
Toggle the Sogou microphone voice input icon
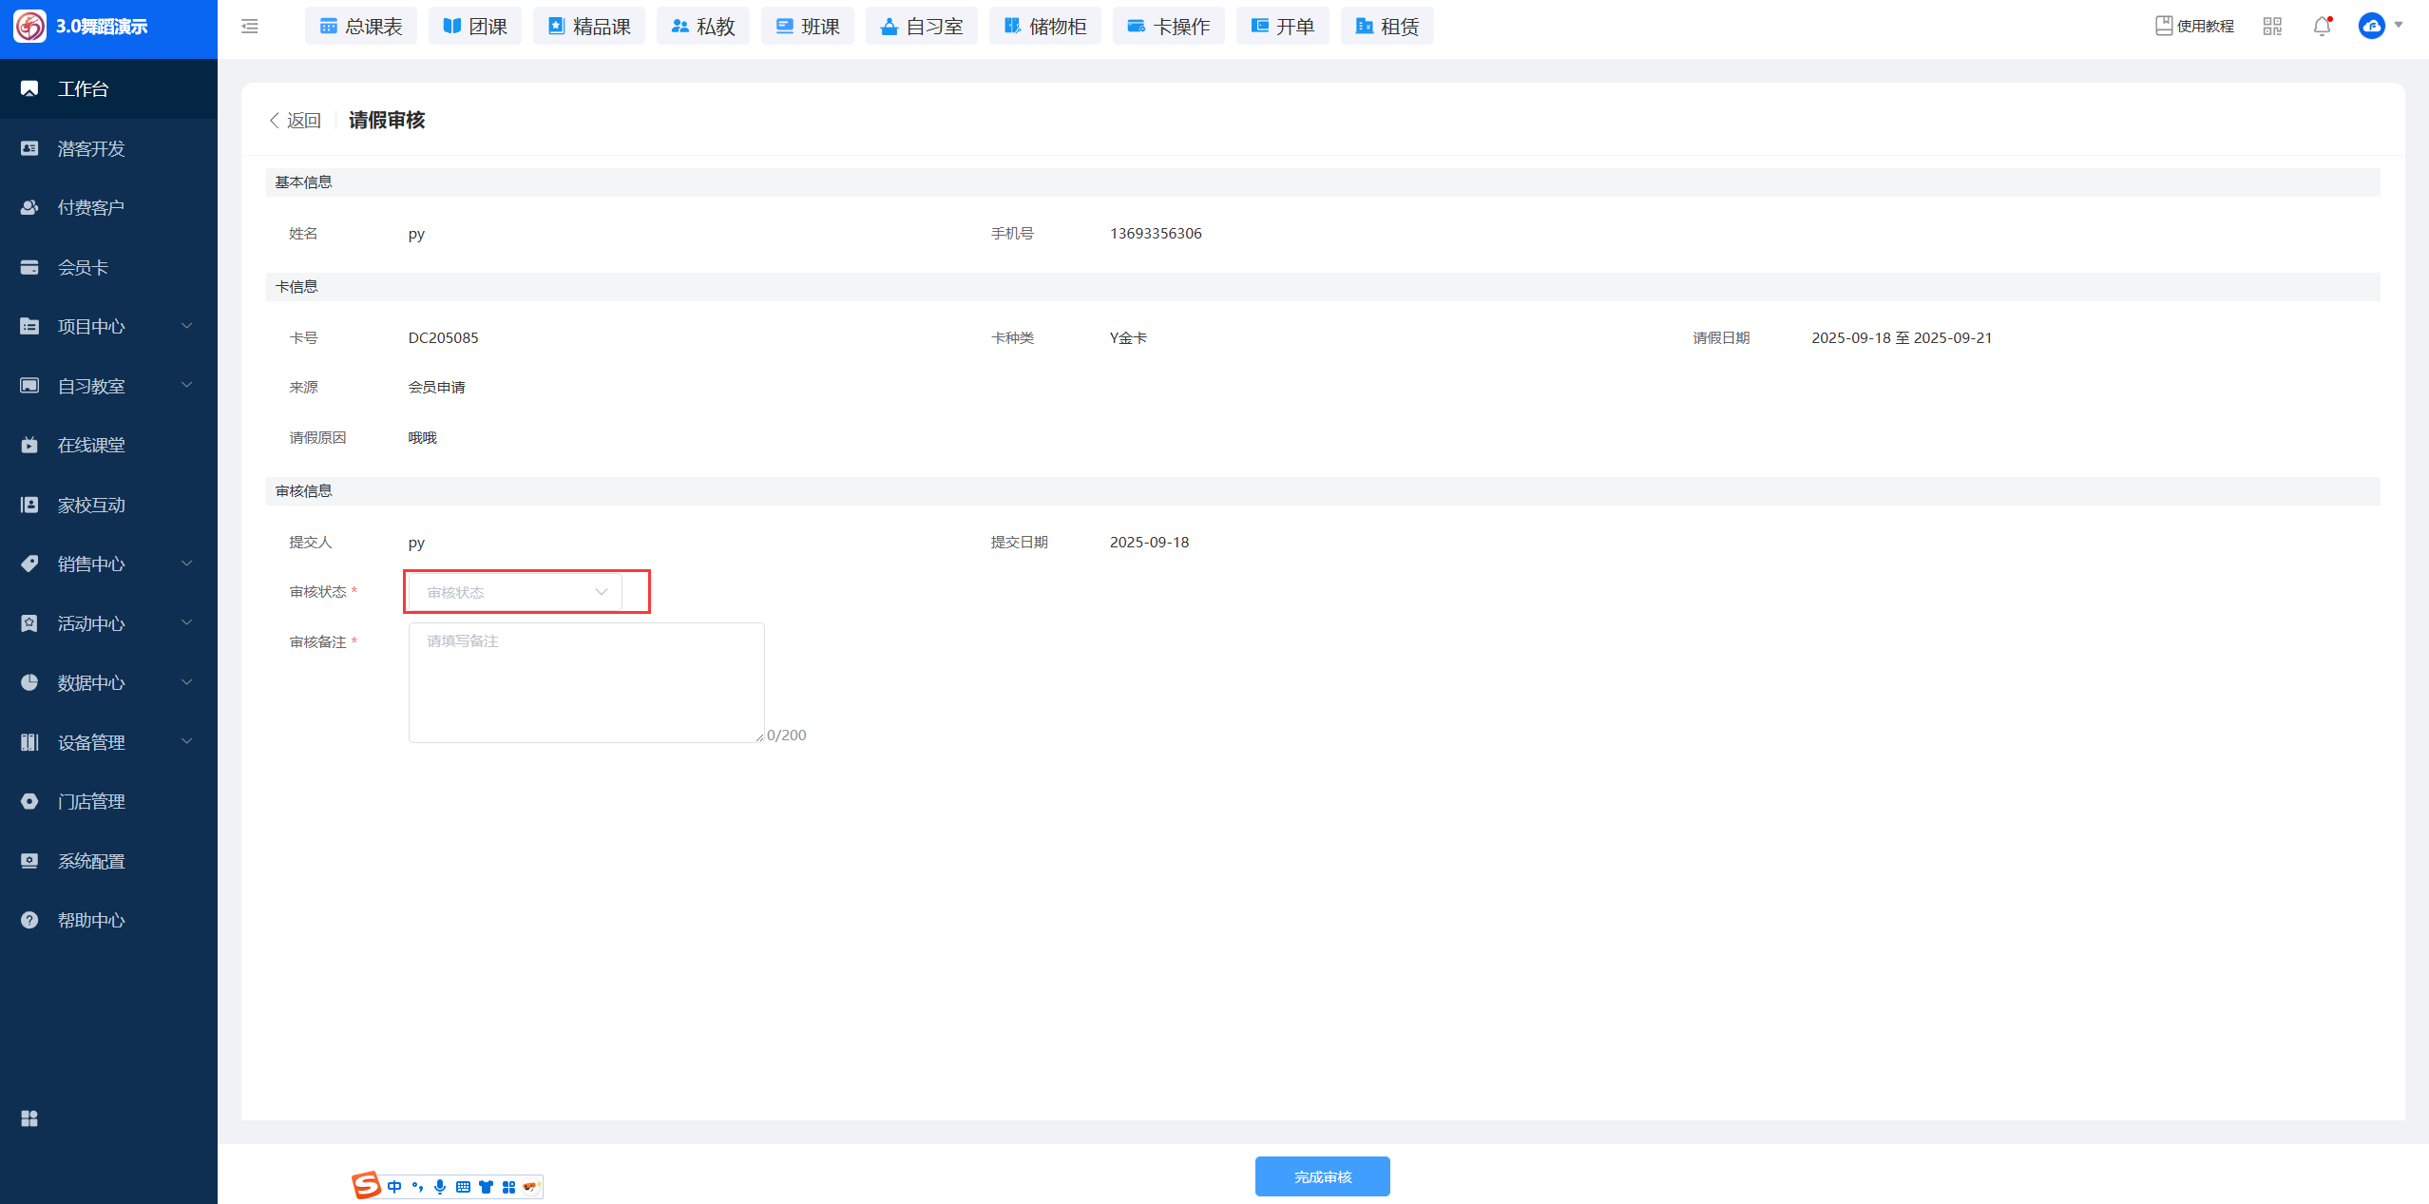coord(440,1186)
